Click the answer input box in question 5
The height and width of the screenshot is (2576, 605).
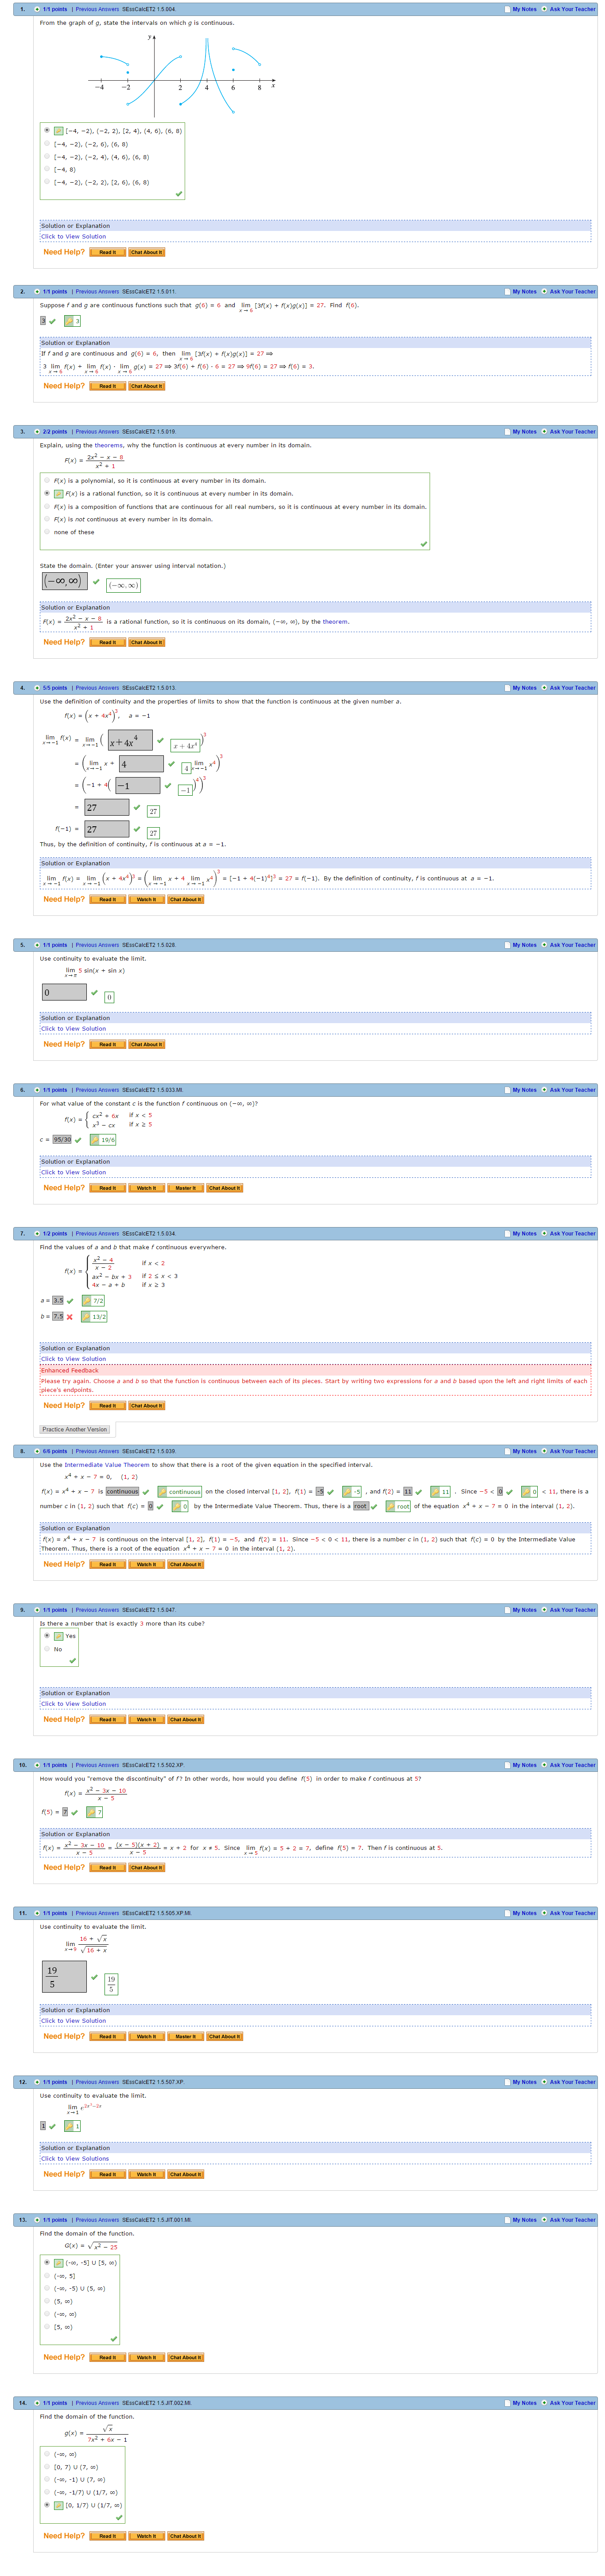[64, 993]
